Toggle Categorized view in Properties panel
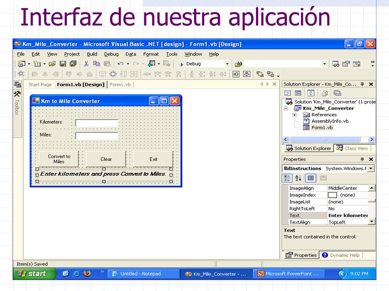The width and height of the screenshot is (389, 291). (287, 178)
